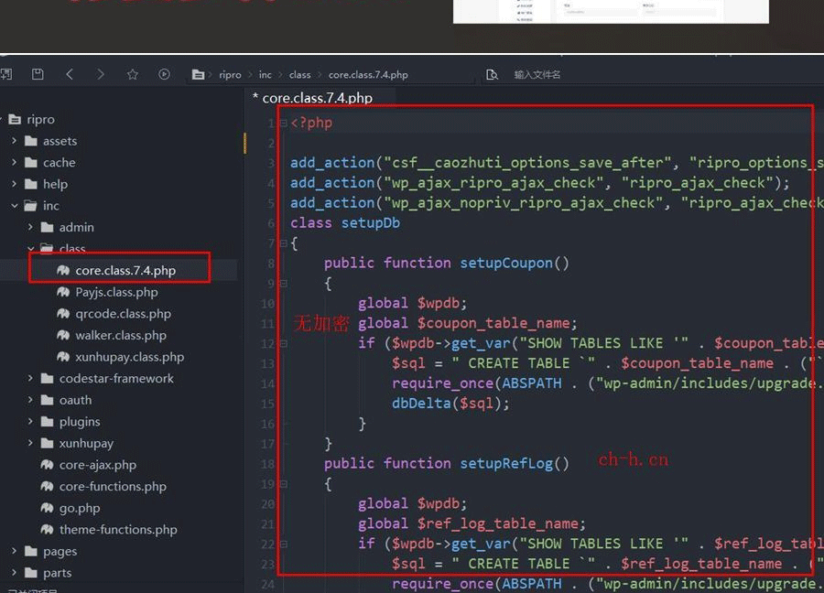Fold if block at line 12 marker
This screenshot has width=824, height=593.
(x=283, y=343)
